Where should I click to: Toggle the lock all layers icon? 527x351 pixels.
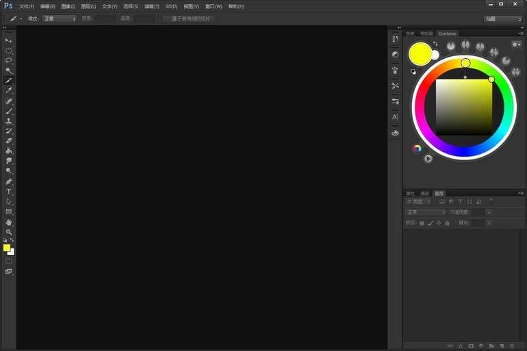(x=447, y=223)
